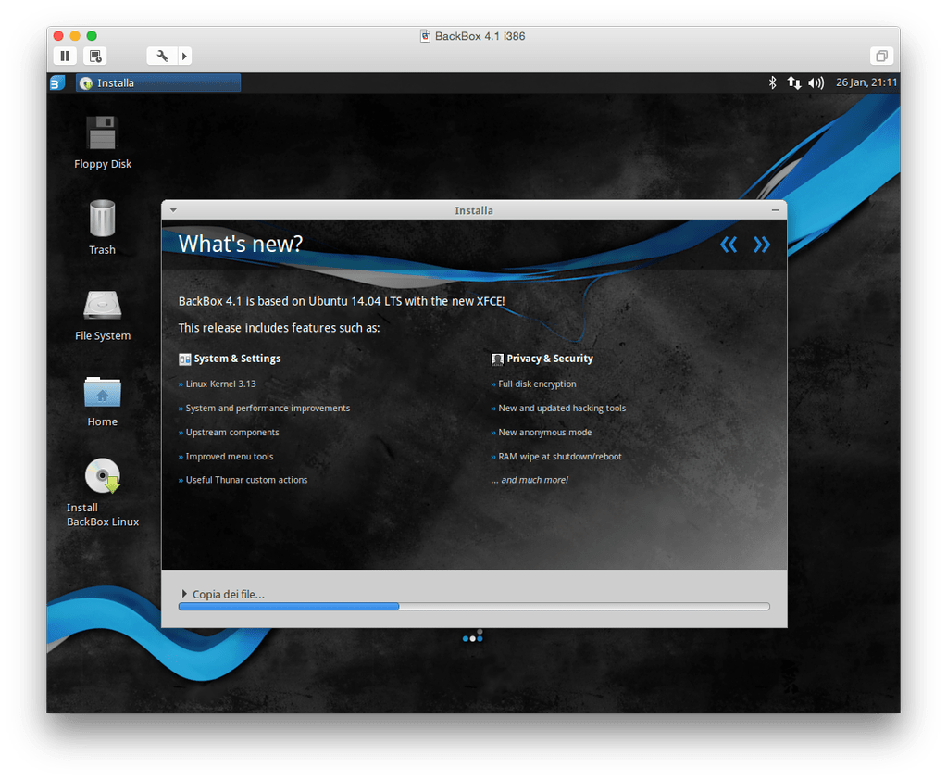This screenshot has height=780, width=947.
Task: Click the window mode icon in toolbar
Action: [x=882, y=57]
